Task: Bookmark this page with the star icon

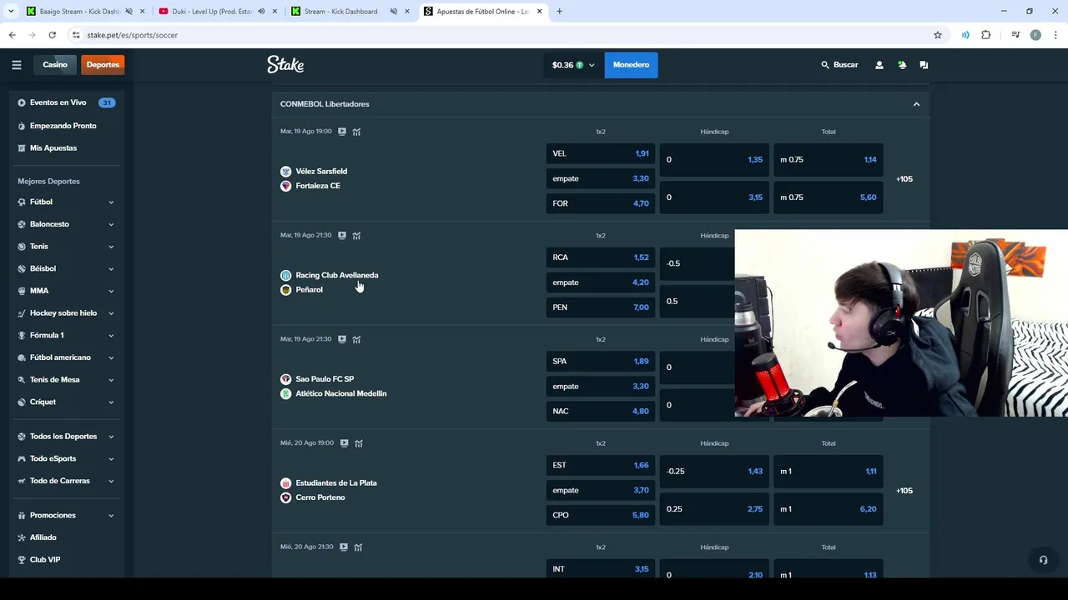Action: (938, 35)
